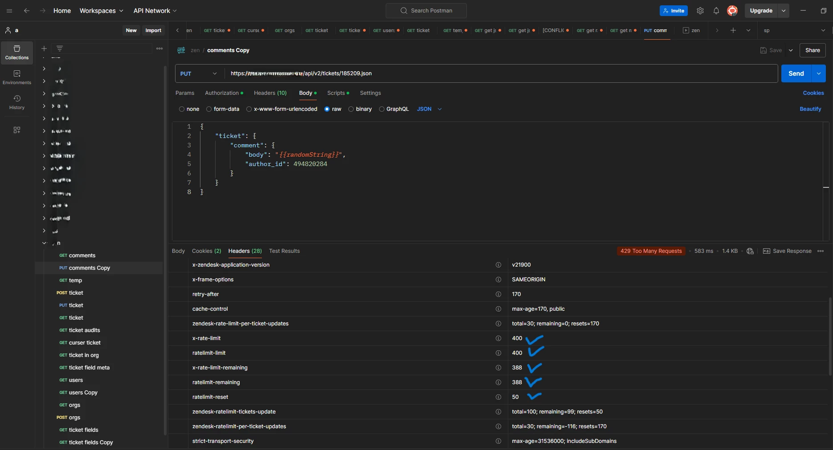Select the form-data body radio
This screenshot has height=450, width=833.
click(x=209, y=109)
